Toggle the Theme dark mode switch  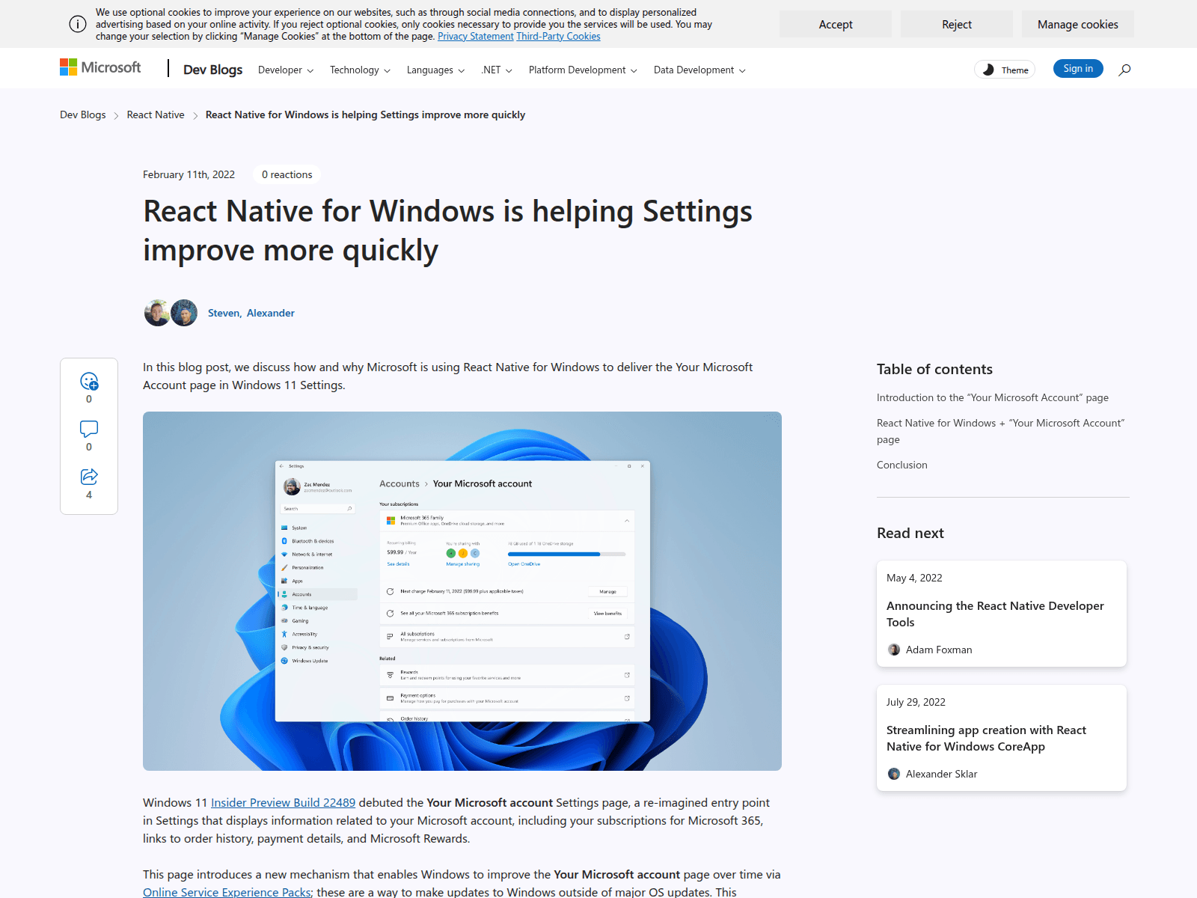coord(1005,70)
